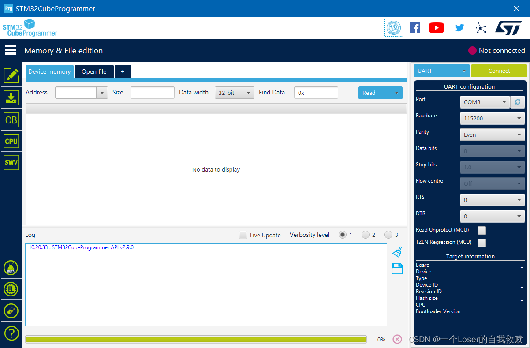Open the RTS dropdown
Screen dimensions: 530x348
(493, 200)
